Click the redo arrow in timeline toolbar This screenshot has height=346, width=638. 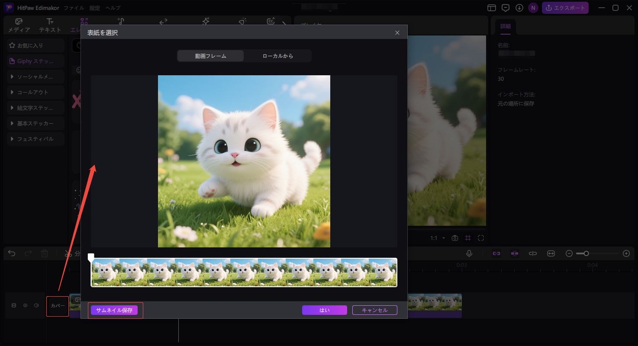(28, 253)
